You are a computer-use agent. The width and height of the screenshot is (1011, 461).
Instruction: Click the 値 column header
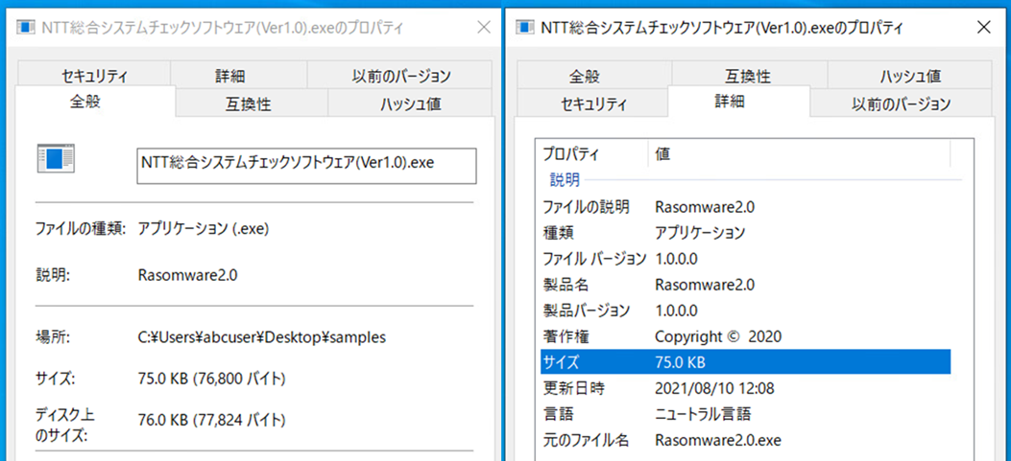click(x=797, y=153)
